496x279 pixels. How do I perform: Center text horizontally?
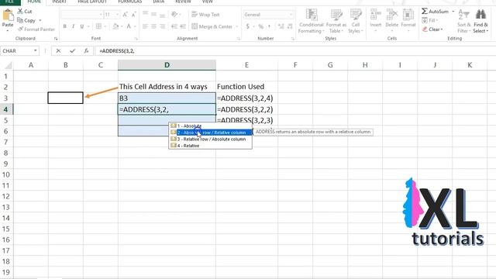pos(153,26)
